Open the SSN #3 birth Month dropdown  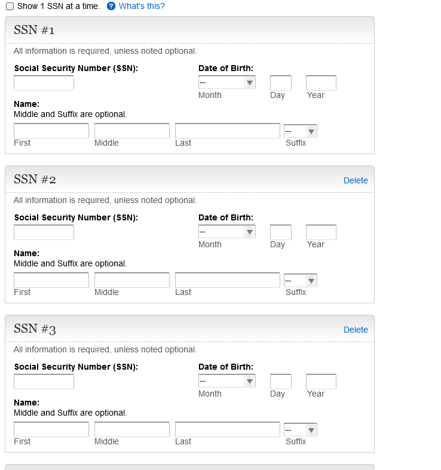227,381
